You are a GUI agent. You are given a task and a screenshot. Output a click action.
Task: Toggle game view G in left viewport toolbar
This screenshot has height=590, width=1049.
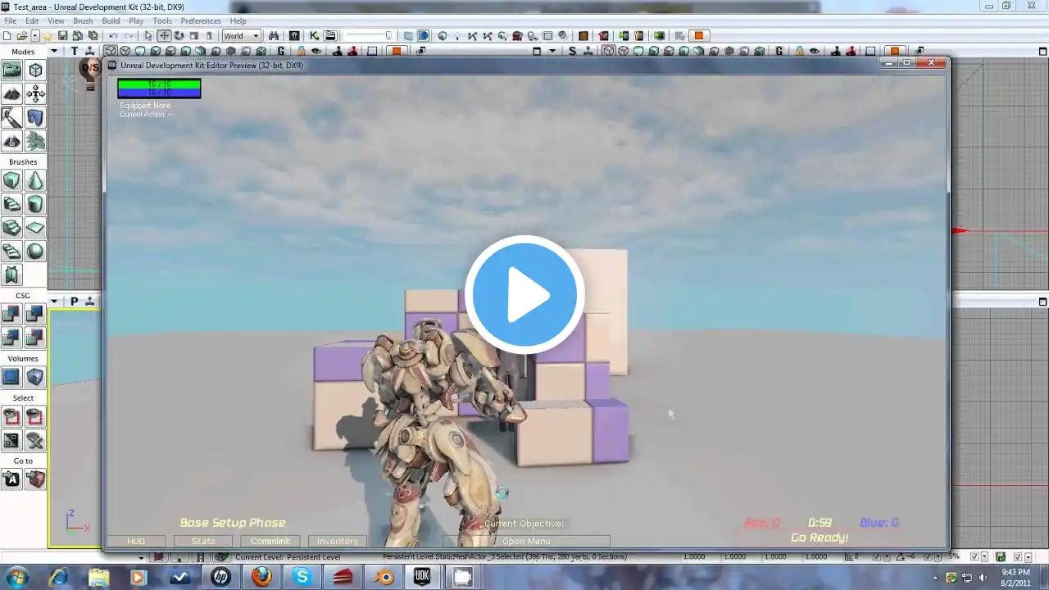[281, 52]
